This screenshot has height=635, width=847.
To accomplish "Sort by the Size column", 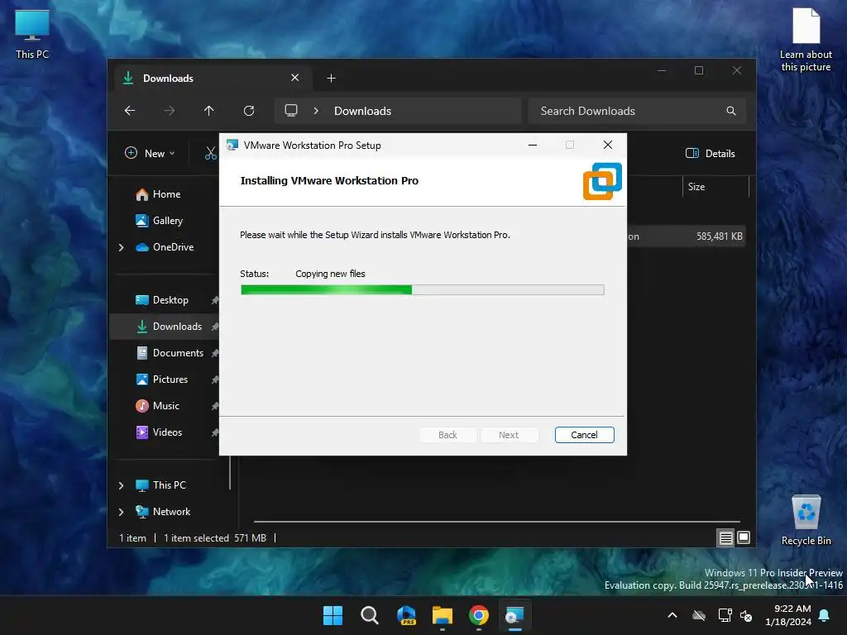I will click(x=696, y=187).
